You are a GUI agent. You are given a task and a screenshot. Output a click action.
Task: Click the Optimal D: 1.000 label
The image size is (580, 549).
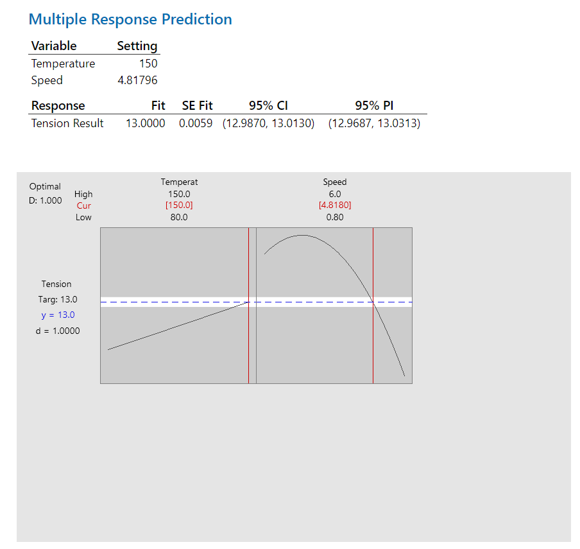(45, 193)
